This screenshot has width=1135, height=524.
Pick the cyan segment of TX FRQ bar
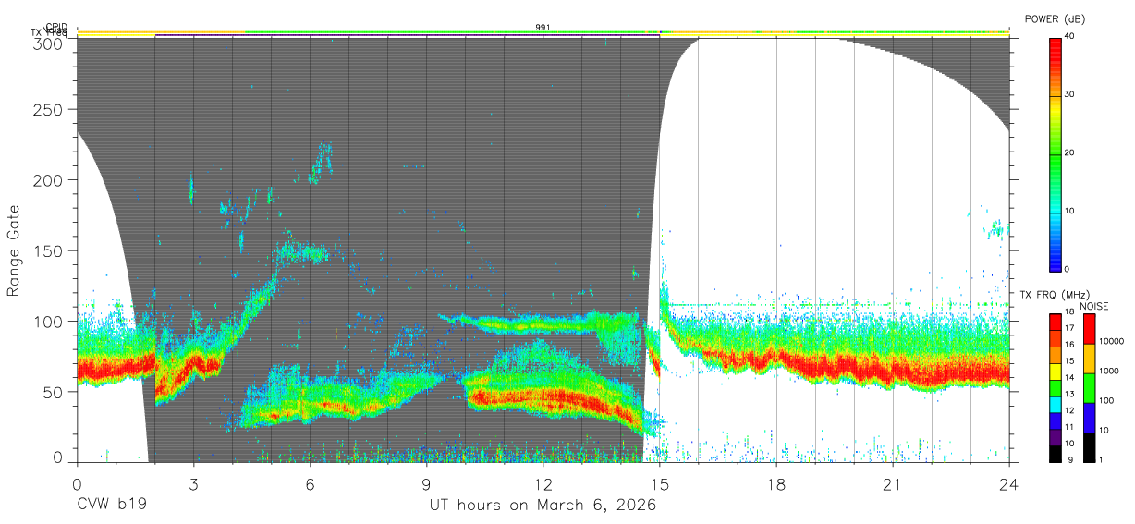point(1056,405)
